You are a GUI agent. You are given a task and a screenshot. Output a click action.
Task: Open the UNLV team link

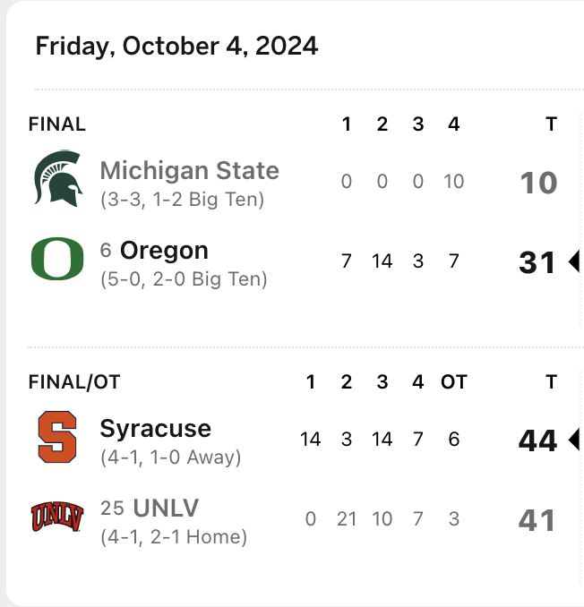coord(166,509)
